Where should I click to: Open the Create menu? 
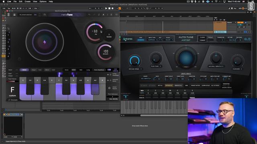point(28,2)
